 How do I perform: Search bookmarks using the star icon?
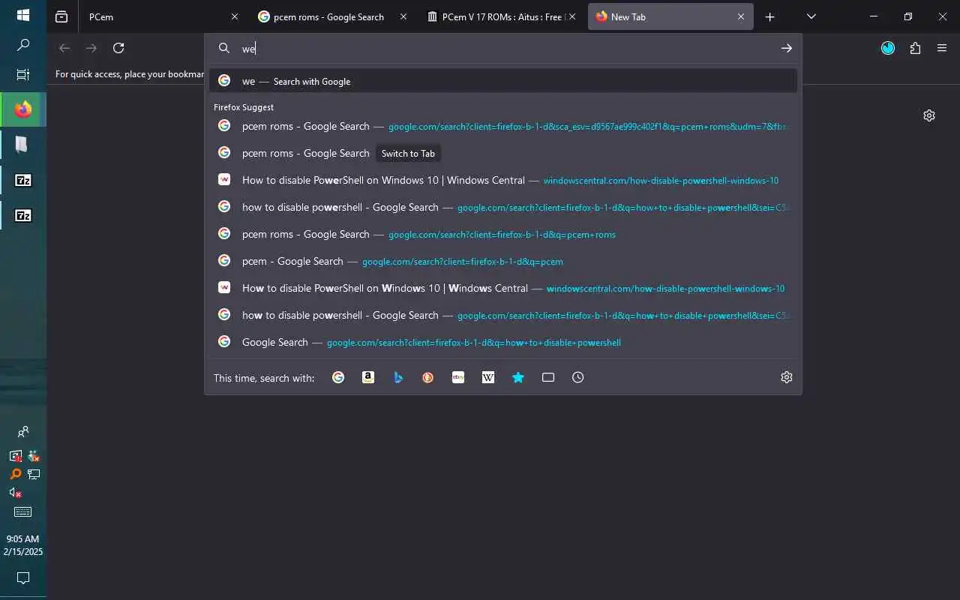coord(518,377)
